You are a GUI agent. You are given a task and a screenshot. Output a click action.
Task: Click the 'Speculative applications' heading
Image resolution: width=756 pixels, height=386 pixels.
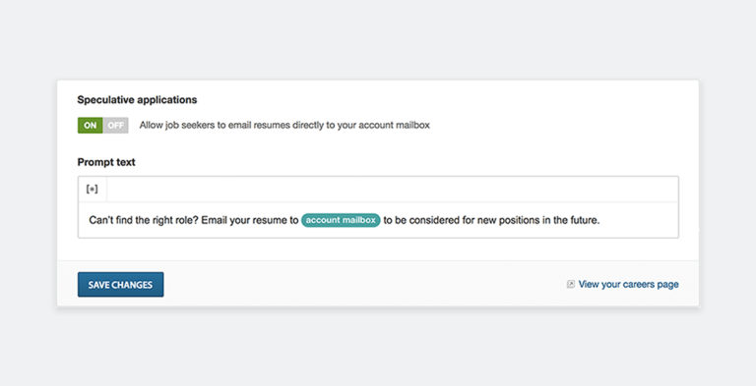coord(138,99)
